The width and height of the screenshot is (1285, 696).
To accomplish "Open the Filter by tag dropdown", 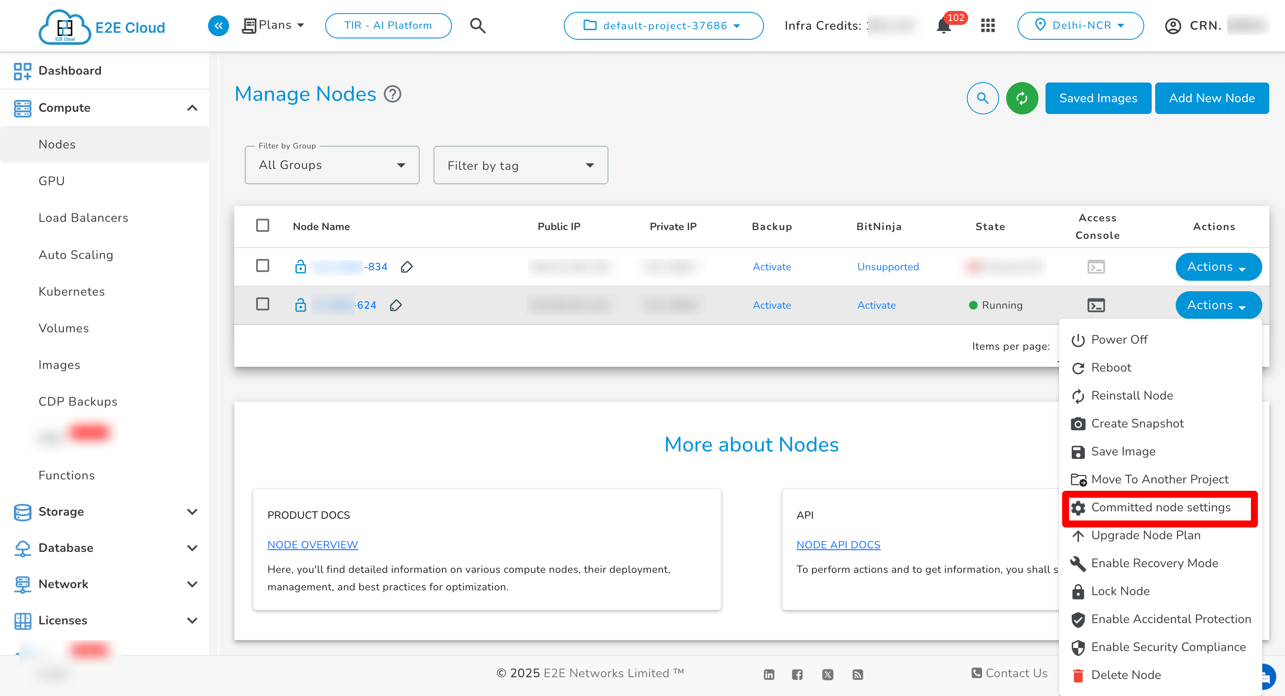I will [520, 165].
